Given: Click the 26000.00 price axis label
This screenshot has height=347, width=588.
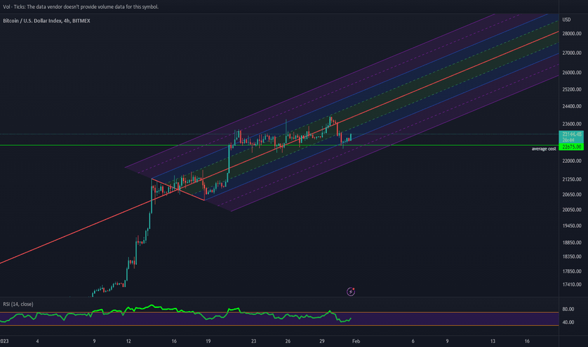Looking at the screenshot, I should (572, 73).
